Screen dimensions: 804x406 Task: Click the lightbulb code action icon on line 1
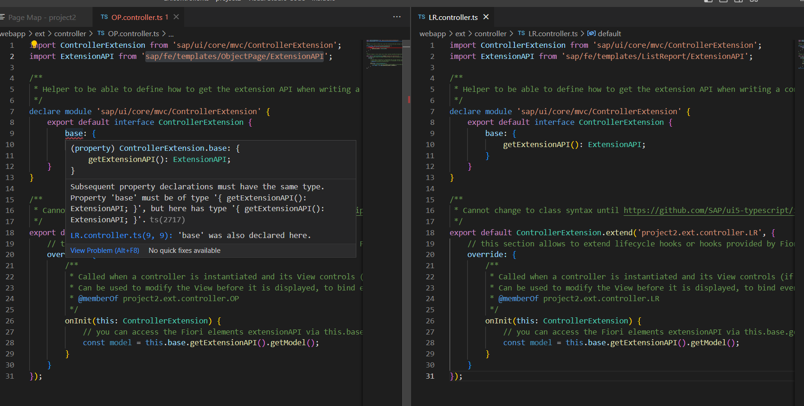pos(34,45)
